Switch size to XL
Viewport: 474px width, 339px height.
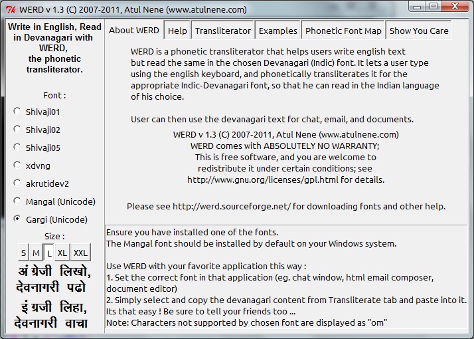coord(62,253)
